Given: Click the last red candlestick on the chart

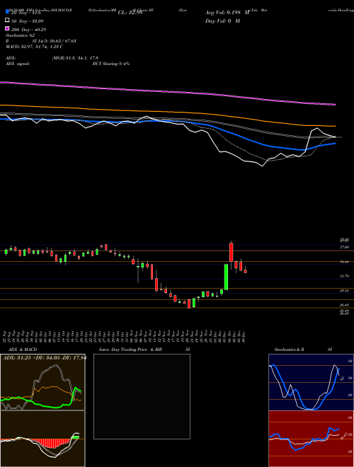Looking at the screenshot, I should coord(246,271).
